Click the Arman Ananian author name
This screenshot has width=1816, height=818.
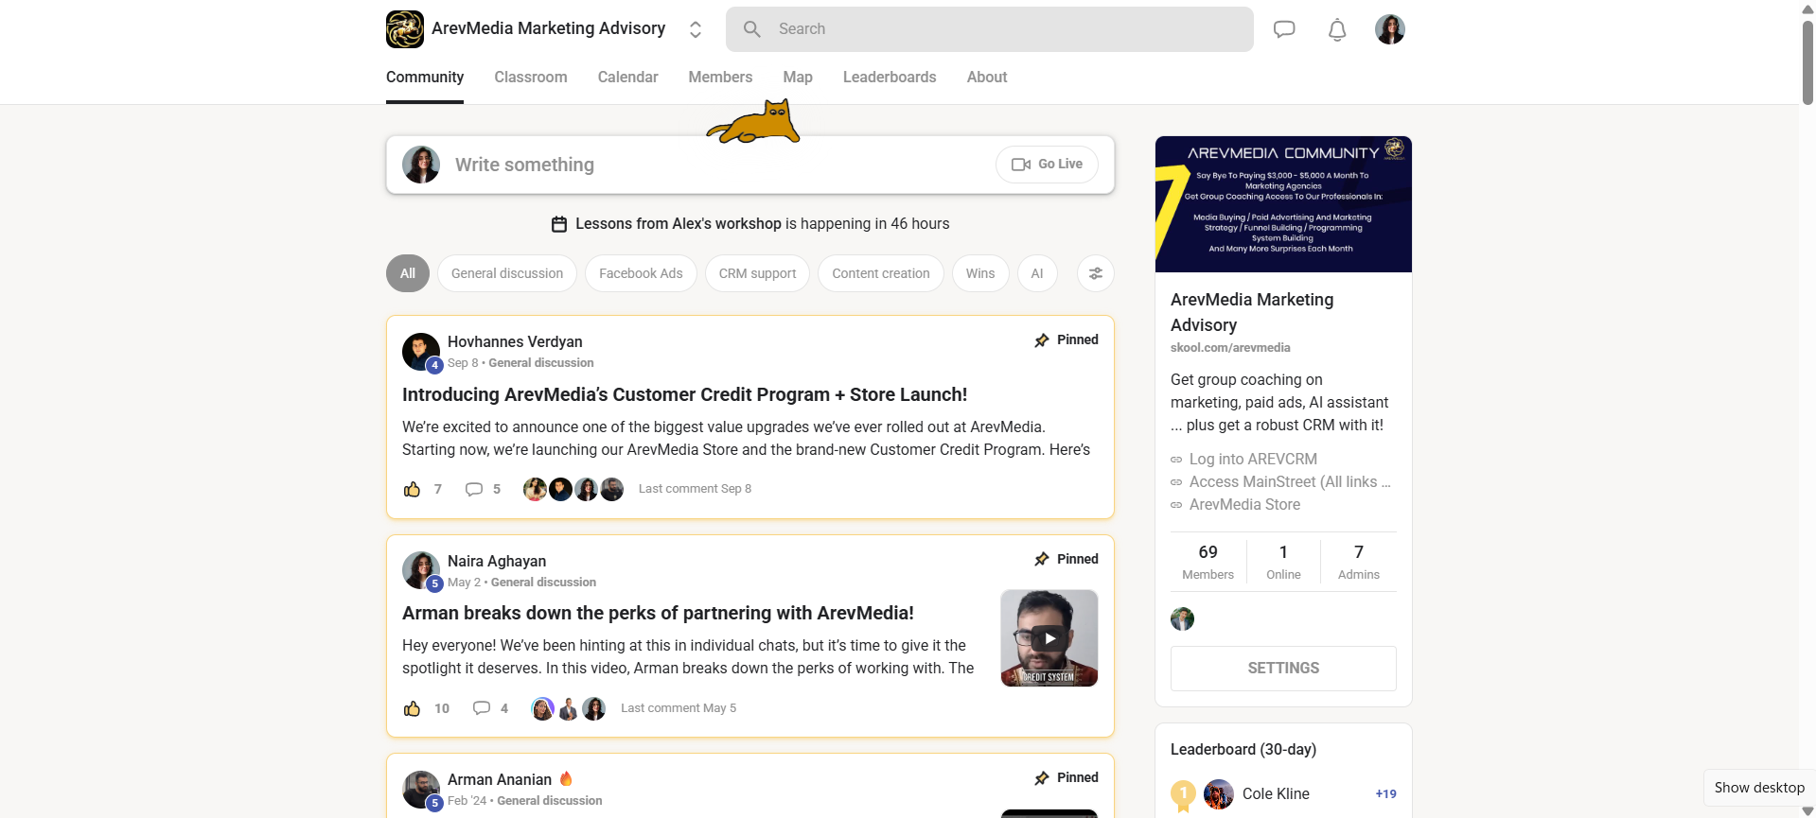(500, 780)
